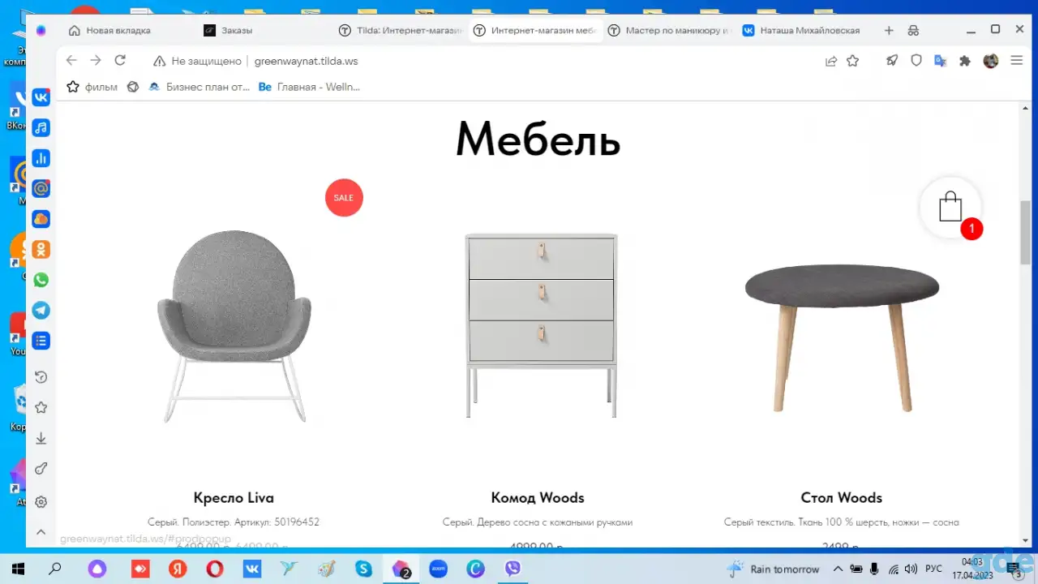Show hidden tray icons chevron
Screen dimensions: 1038x584
point(838,569)
